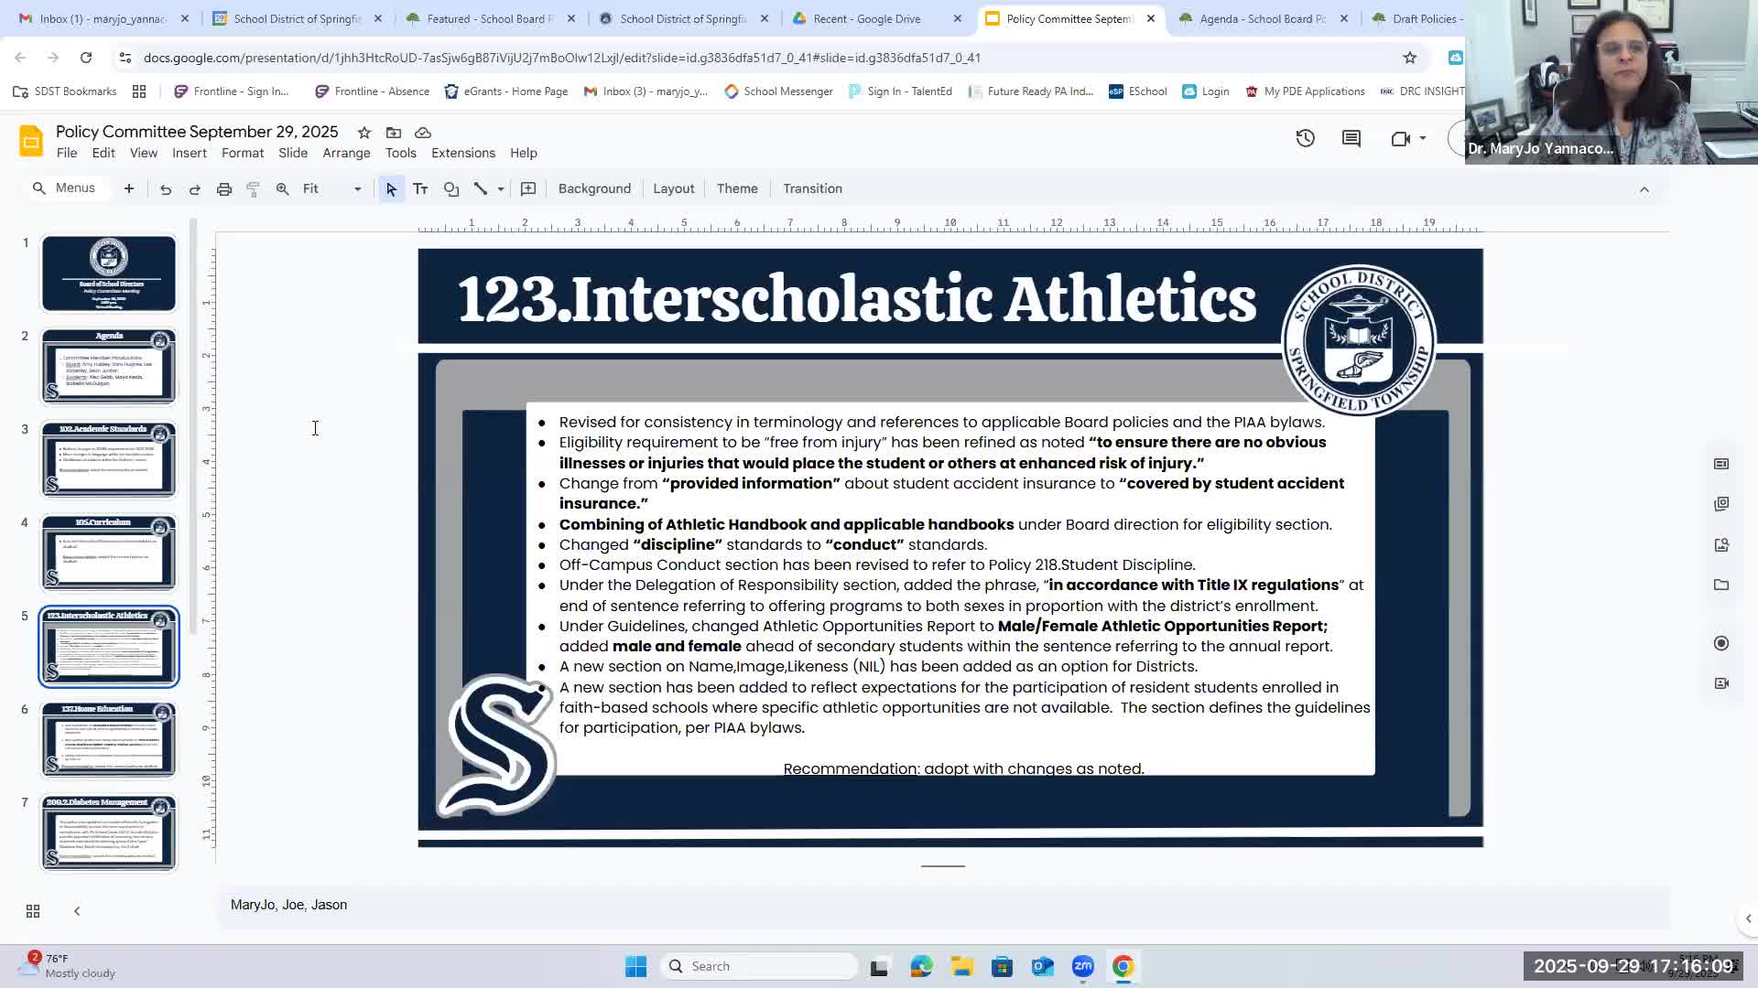Click the redo arrow icon
1758x988 pixels.
(x=194, y=189)
